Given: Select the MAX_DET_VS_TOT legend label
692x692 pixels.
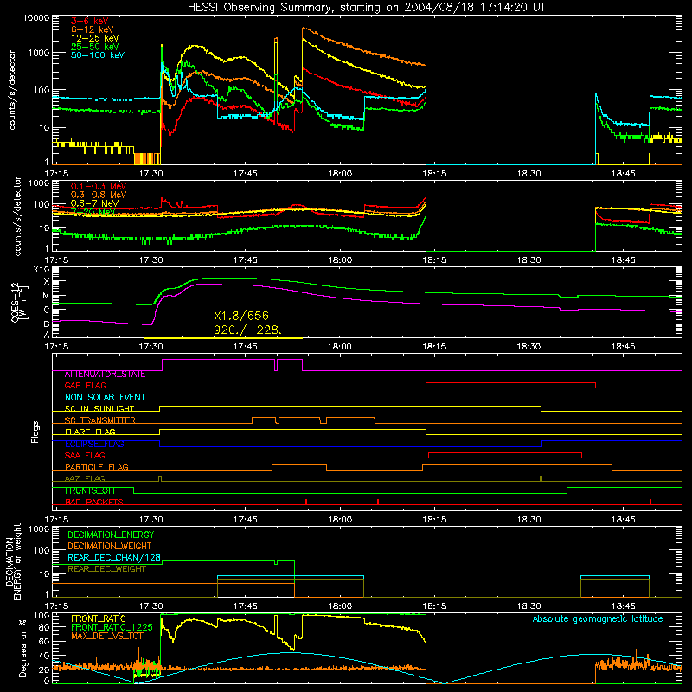Looking at the screenshot, I should (x=107, y=636).
